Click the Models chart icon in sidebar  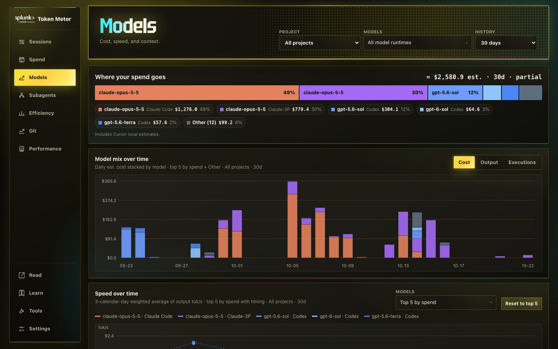point(22,78)
